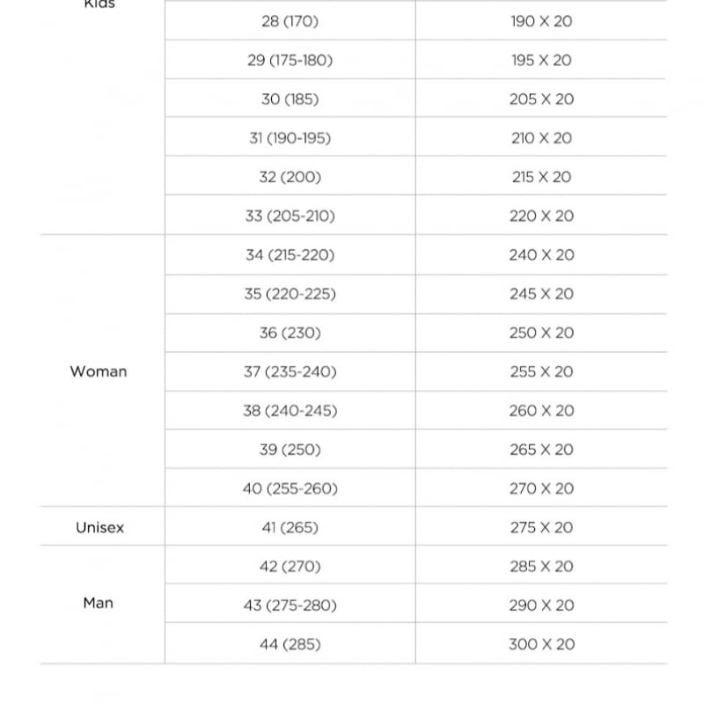This screenshot has width=704, height=704.
Task: Click the 255 X 20 dimension value
Action: pos(541,371)
